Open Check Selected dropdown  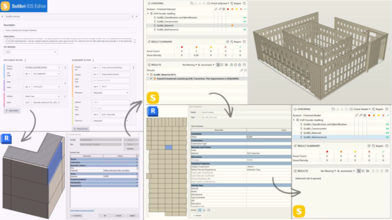tap(218, 3)
